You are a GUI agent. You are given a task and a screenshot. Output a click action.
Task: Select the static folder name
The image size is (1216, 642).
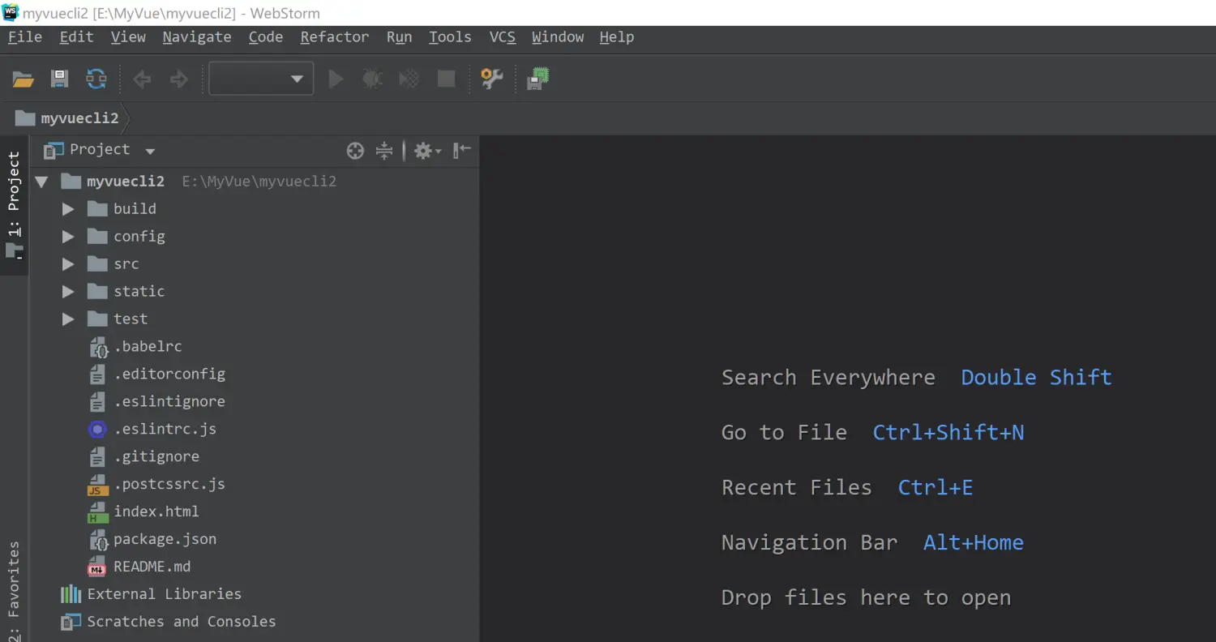click(x=139, y=291)
